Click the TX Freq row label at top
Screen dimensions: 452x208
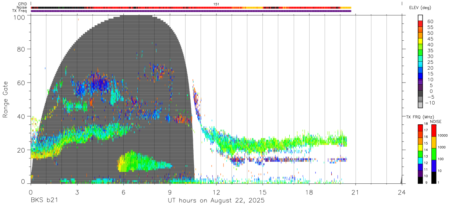[x=20, y=11]
